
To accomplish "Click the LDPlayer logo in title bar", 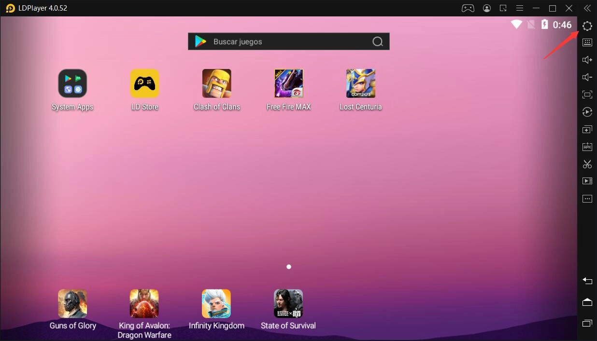I will pos(10,8).
